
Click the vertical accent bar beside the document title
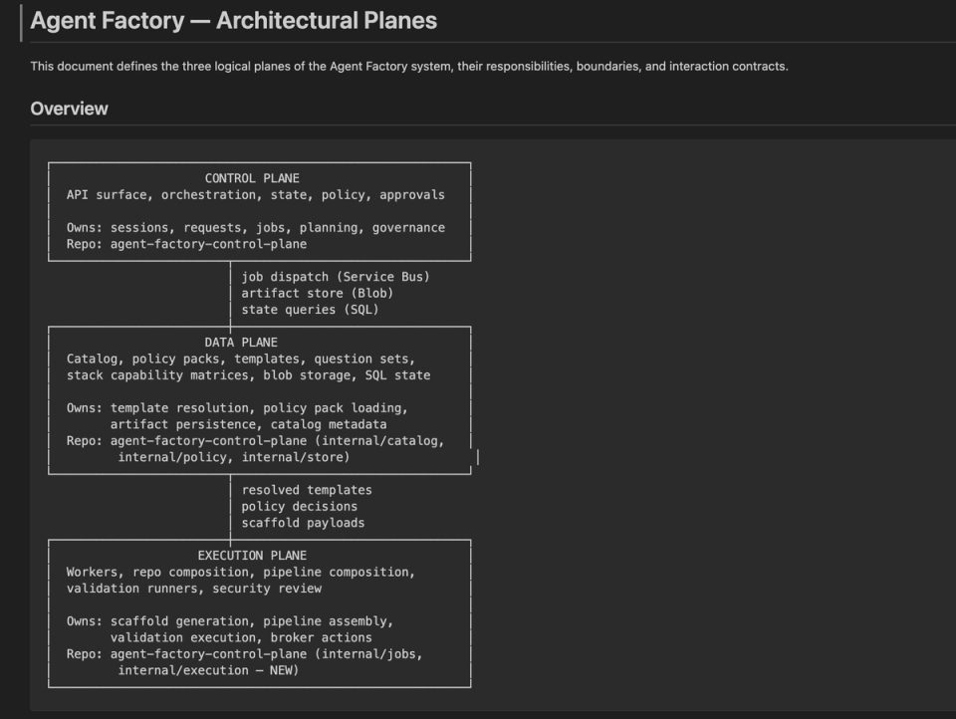pos(21,20)
